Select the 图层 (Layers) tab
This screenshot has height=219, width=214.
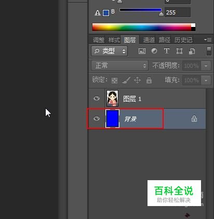pos(130,40)
